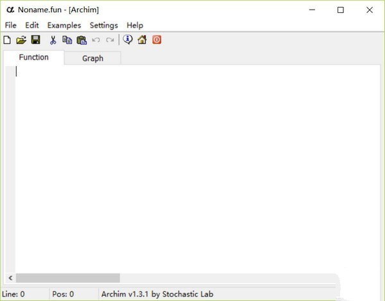Click the Redo arrow icon

(110, 40)
